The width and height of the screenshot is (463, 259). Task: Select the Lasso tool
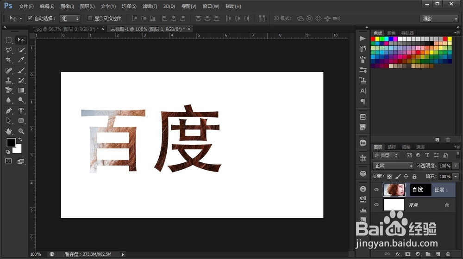[8, 50]
